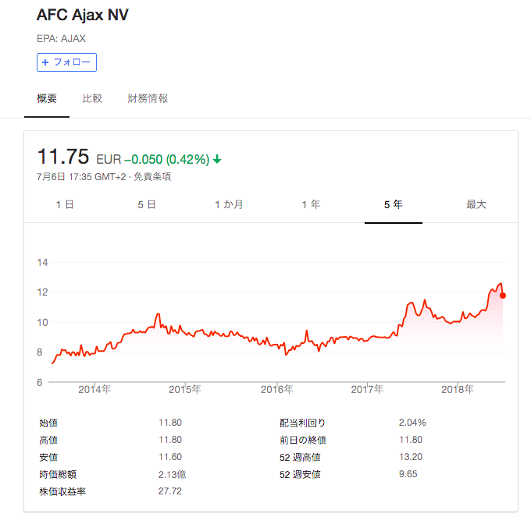This screenshot has width=531, height=517.
Task: Select the 1 か月 chart range
Action: tap(229, 204)
